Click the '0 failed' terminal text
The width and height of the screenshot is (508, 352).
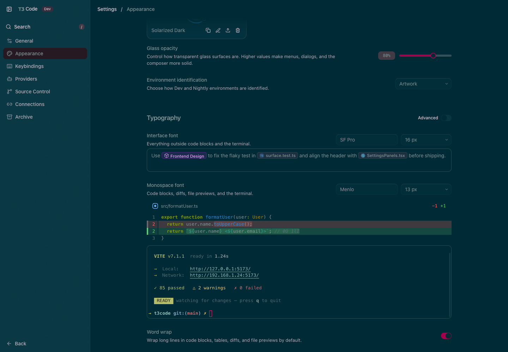(x=251, y=288)
